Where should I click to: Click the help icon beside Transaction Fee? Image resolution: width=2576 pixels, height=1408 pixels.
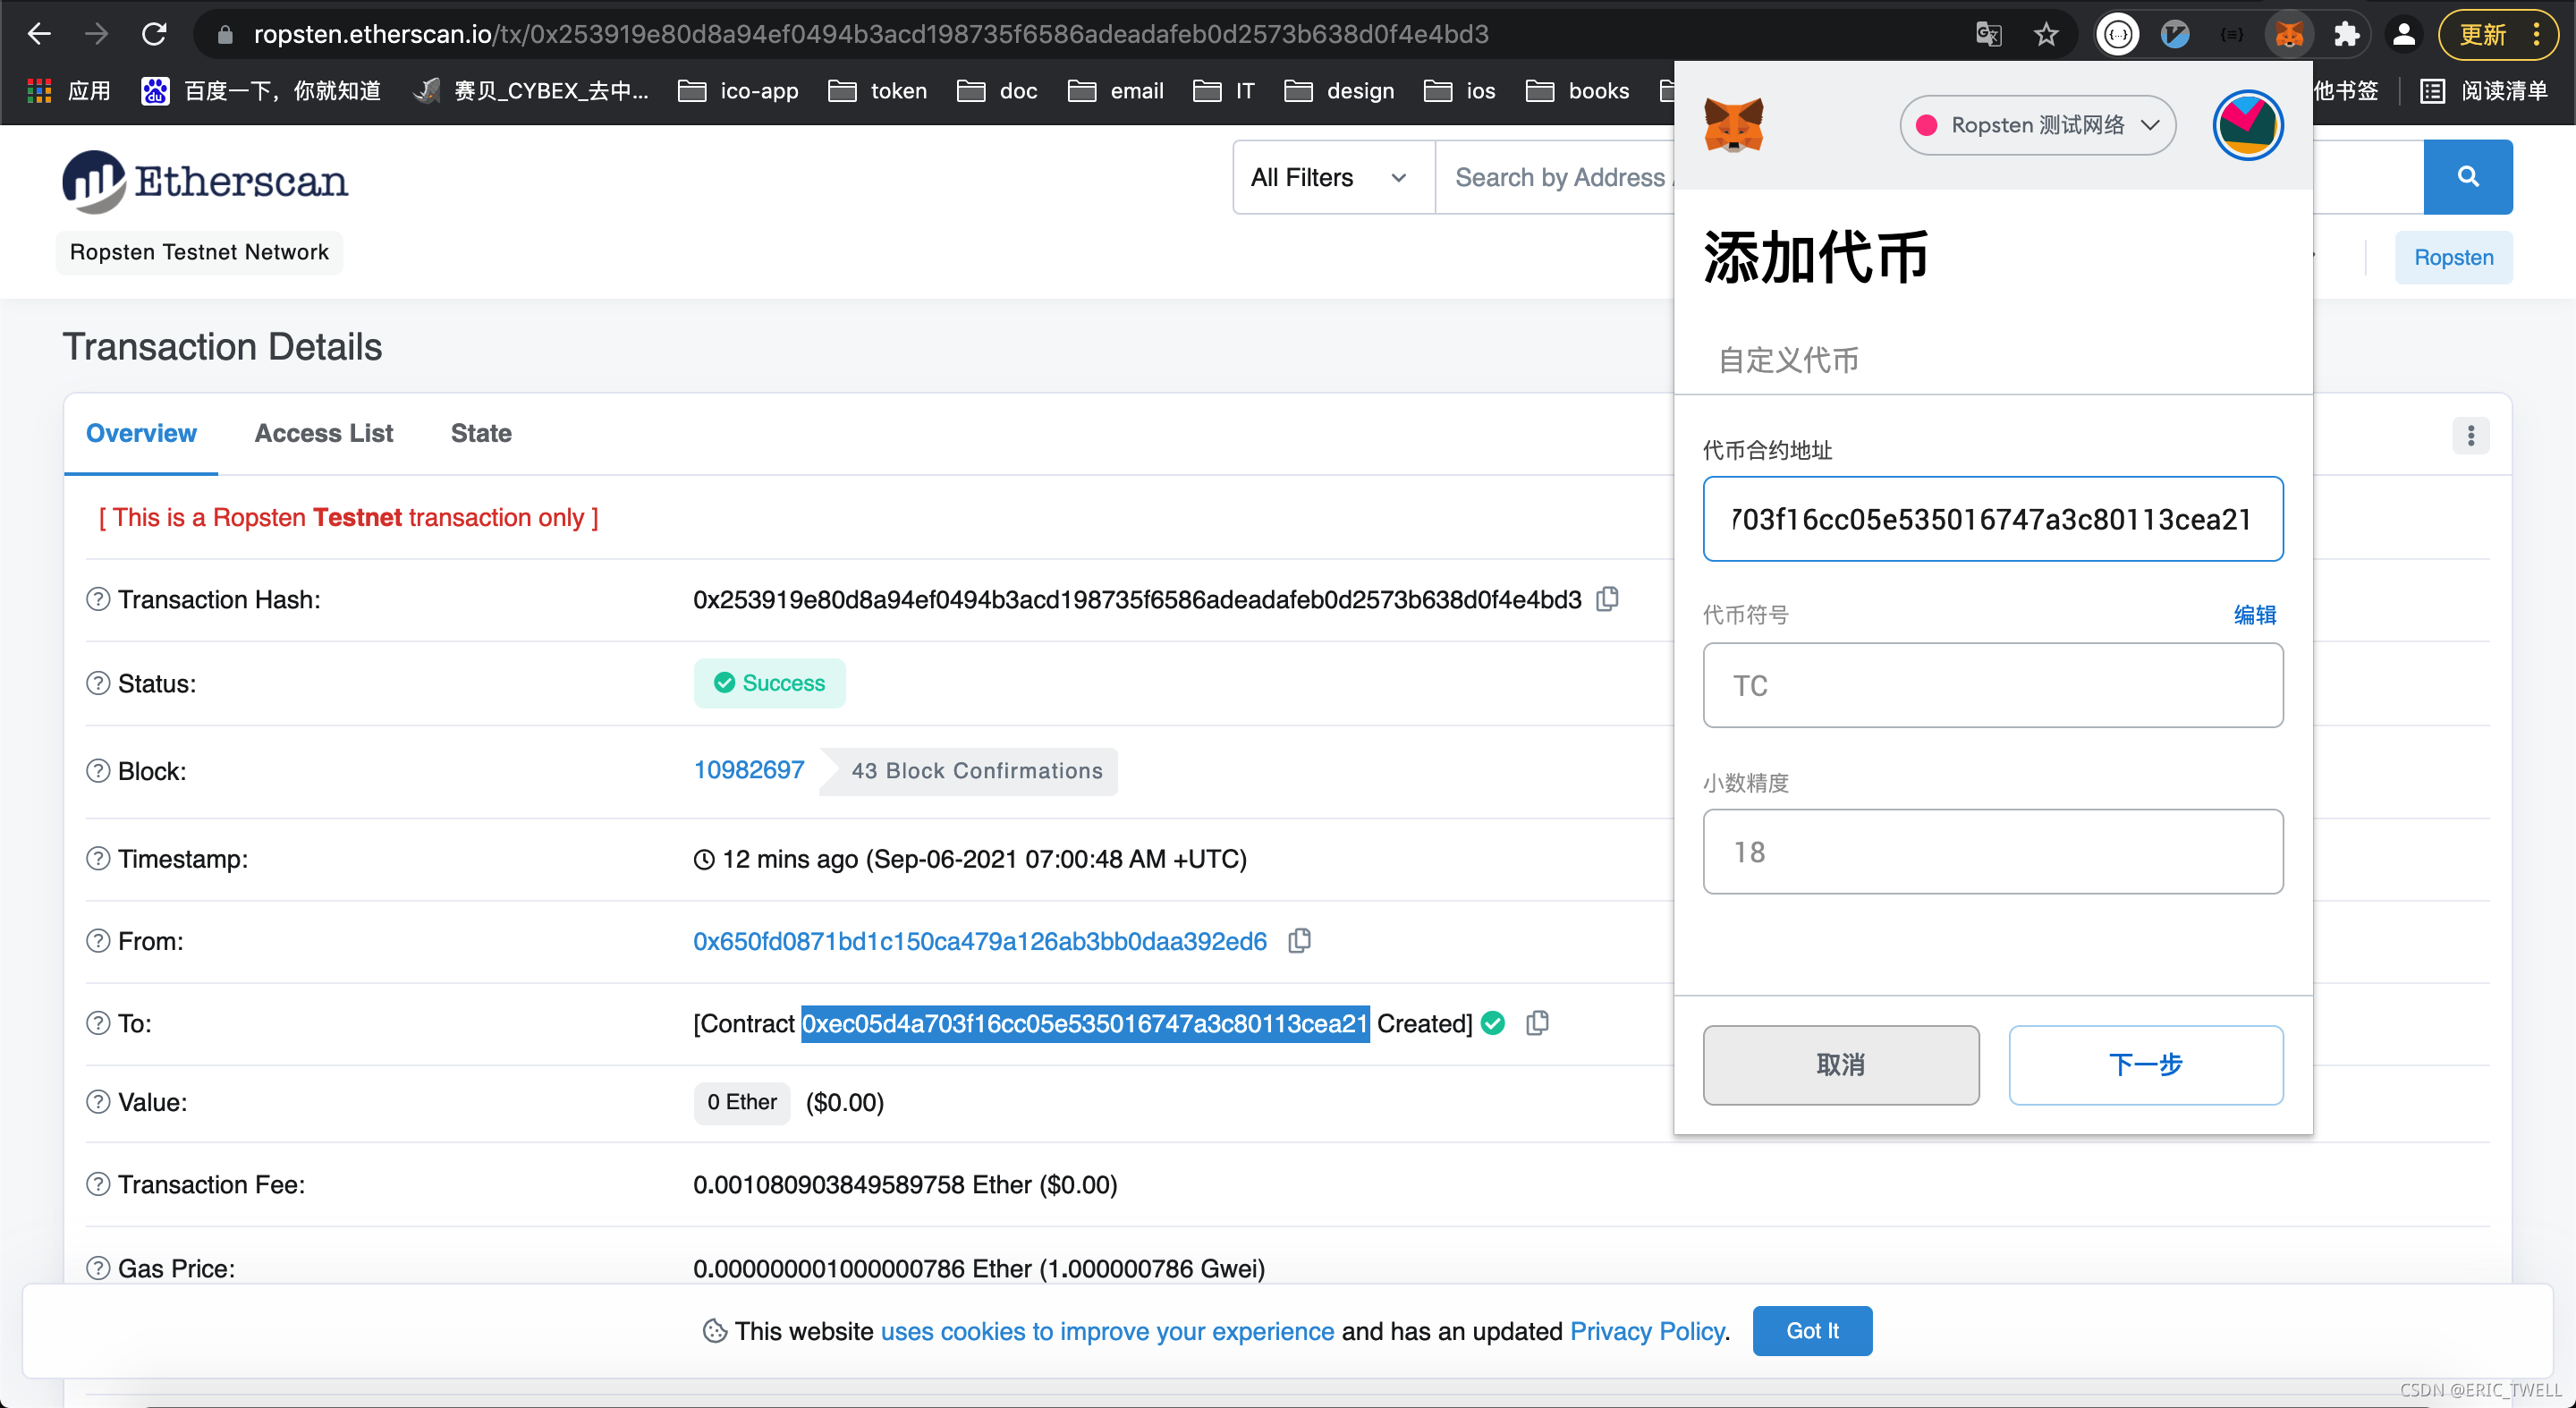click(98, 1184)
